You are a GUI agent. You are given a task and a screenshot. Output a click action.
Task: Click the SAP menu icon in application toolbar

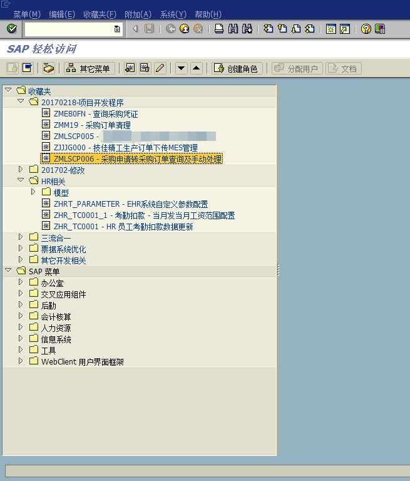point(28,68)
